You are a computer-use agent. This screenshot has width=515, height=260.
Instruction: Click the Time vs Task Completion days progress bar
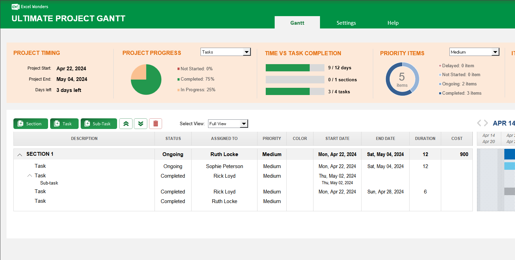(x=295, y=68)
